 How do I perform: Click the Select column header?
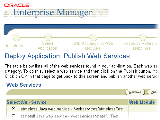(x=13, y=102)
